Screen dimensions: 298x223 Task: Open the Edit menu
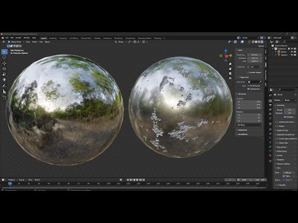point(12,38)
